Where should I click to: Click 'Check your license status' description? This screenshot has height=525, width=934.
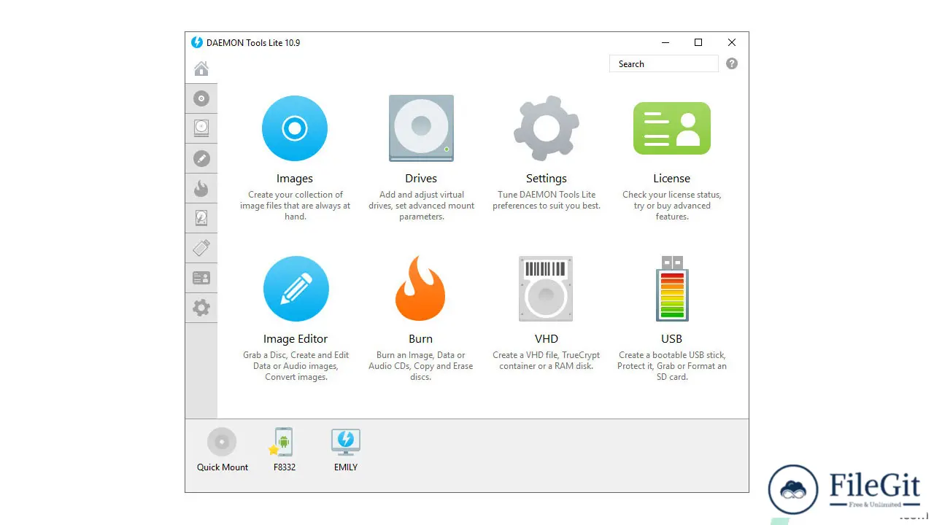pos(672,206)
